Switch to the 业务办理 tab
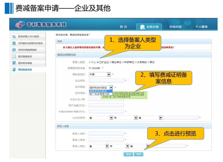 pos(149,27)
